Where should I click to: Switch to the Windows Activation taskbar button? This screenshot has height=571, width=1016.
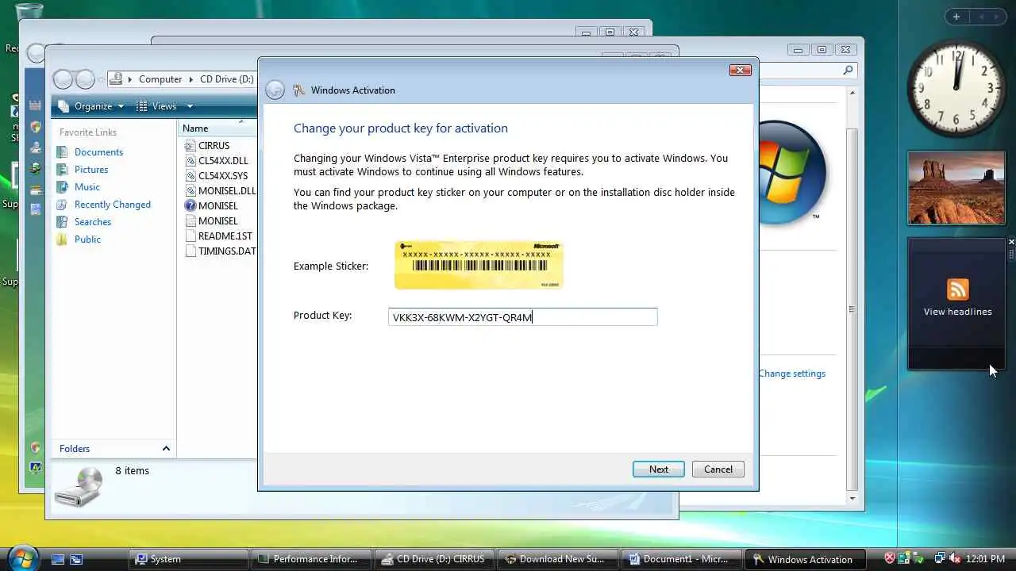(804, 559)
